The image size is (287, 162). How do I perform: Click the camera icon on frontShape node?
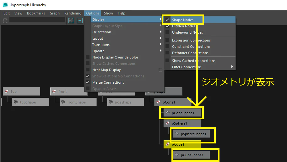click(63, 102)
